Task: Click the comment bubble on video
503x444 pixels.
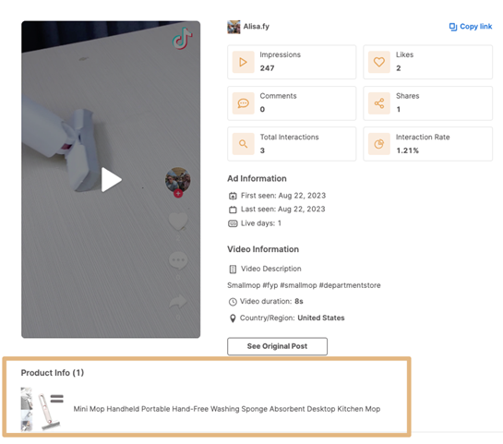Action: pos(178,260)
